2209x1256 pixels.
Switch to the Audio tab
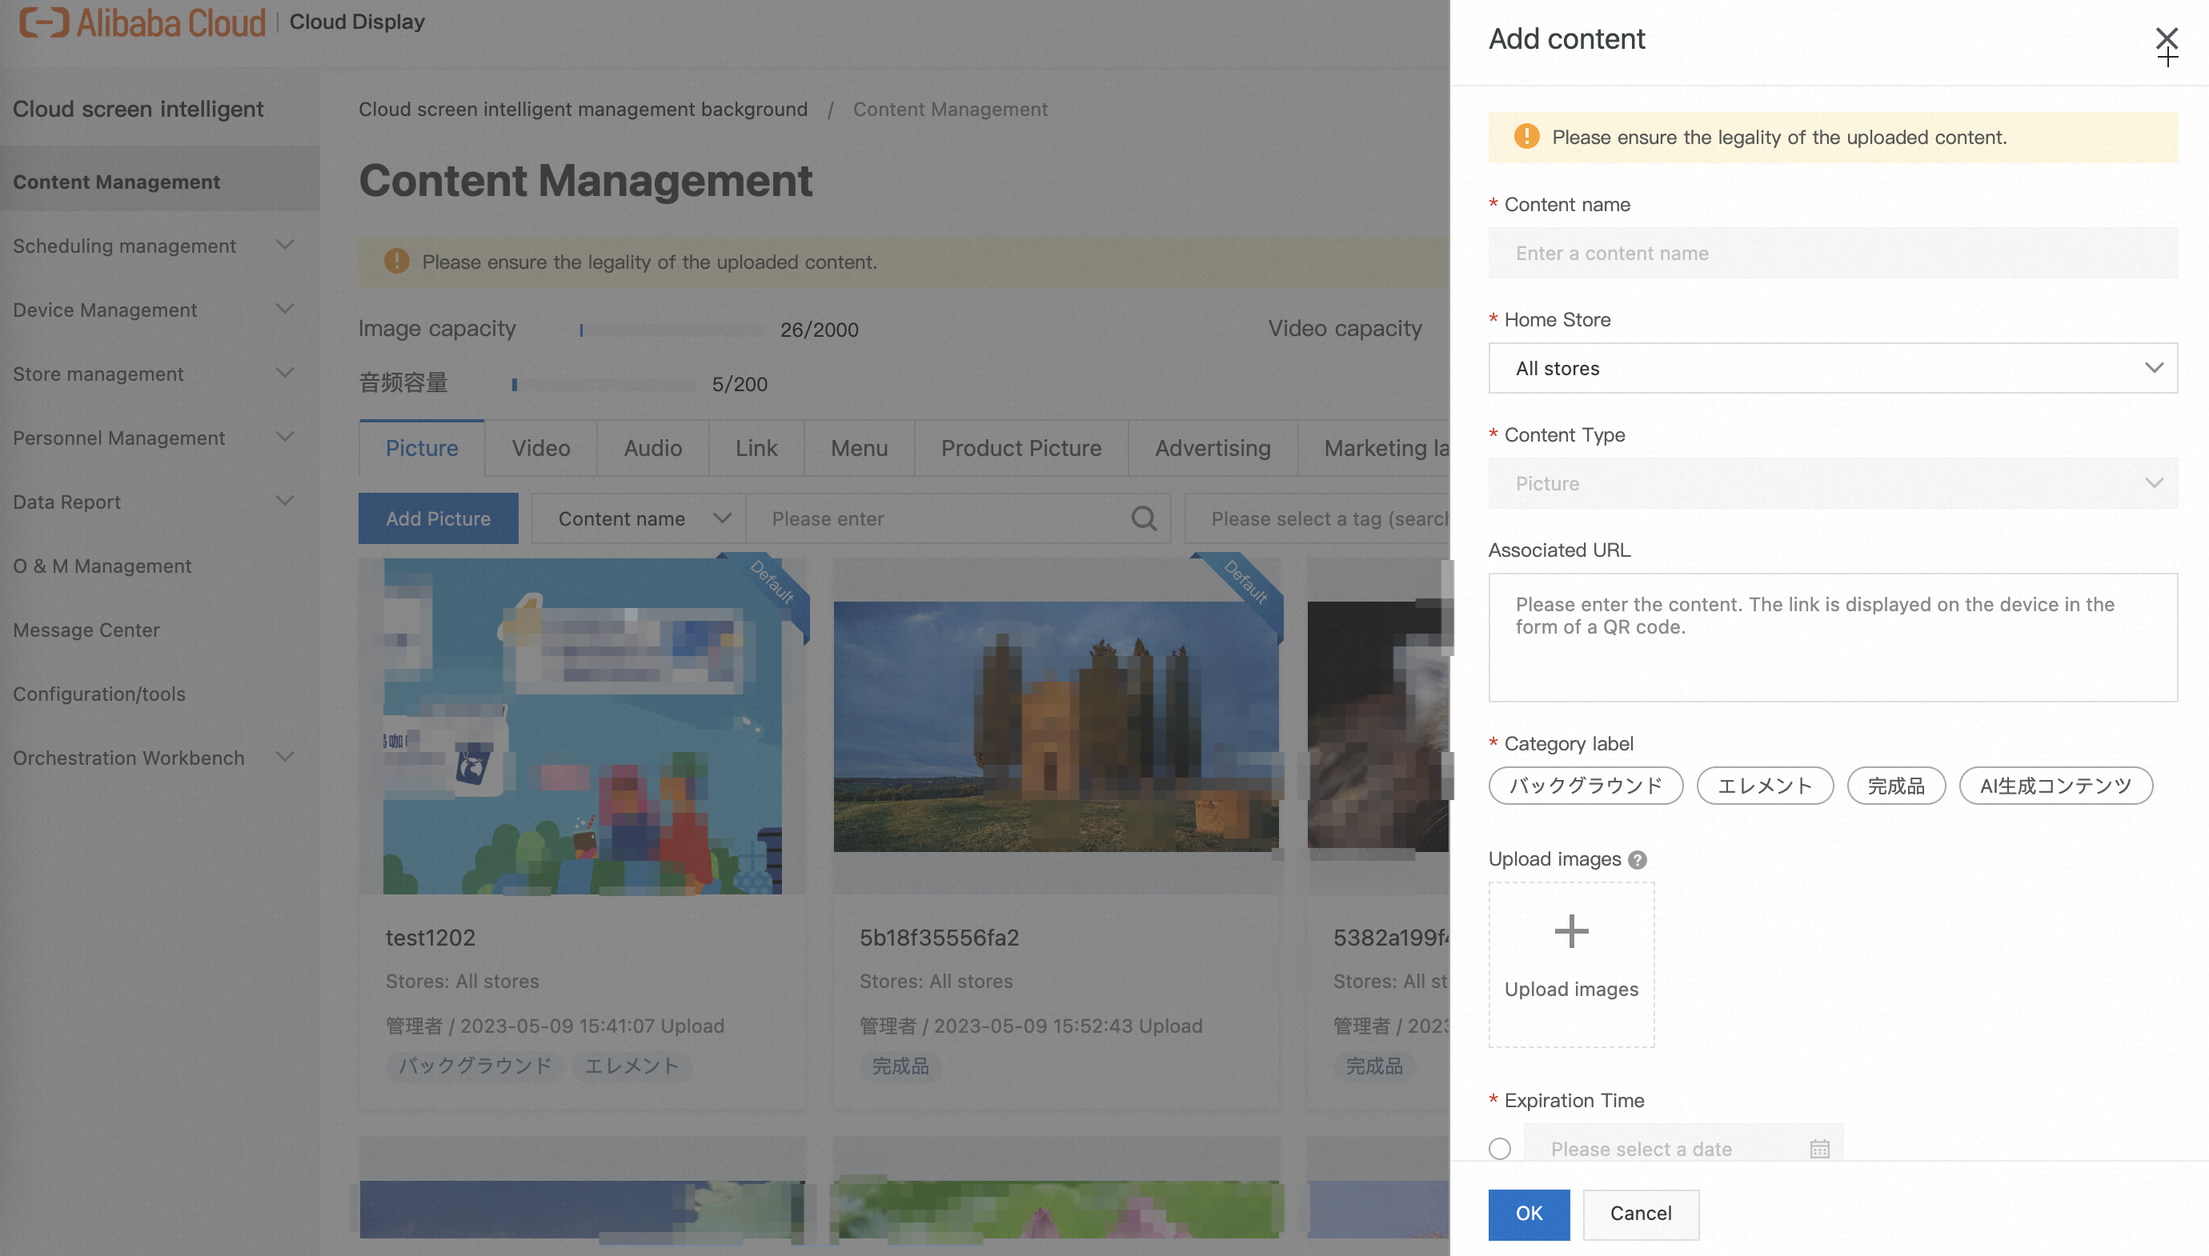[x=653, y=449]
